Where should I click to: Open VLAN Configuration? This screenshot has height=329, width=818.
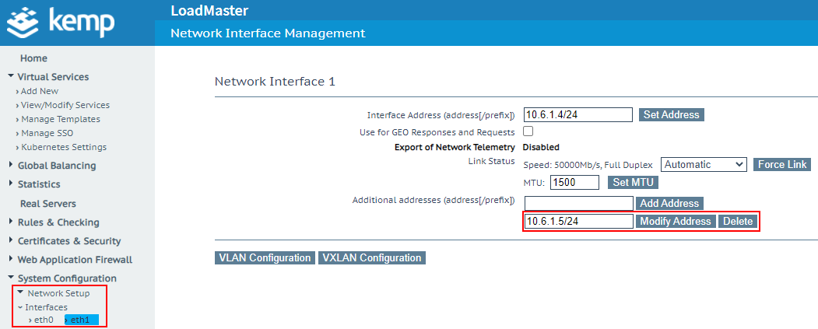click(265, 258)
